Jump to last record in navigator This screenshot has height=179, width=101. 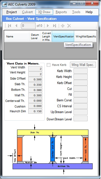[55, 26]
